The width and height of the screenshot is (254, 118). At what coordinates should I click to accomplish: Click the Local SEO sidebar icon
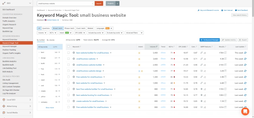[x=4, y=100]
